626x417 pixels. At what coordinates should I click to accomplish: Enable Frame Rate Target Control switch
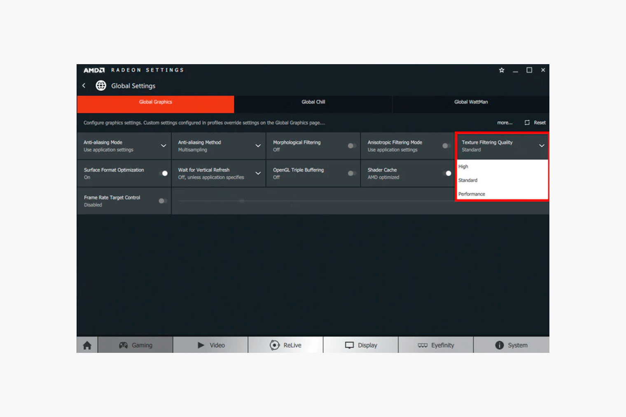point(163,201)
